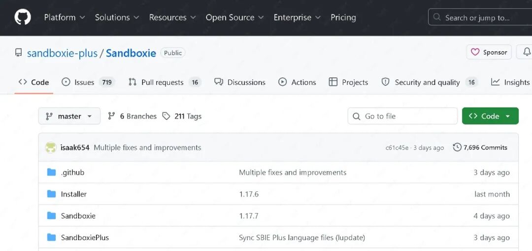This screenshot has width=532, height=251.
Task: Open the isaak654 author link
Action: point(75,148)
